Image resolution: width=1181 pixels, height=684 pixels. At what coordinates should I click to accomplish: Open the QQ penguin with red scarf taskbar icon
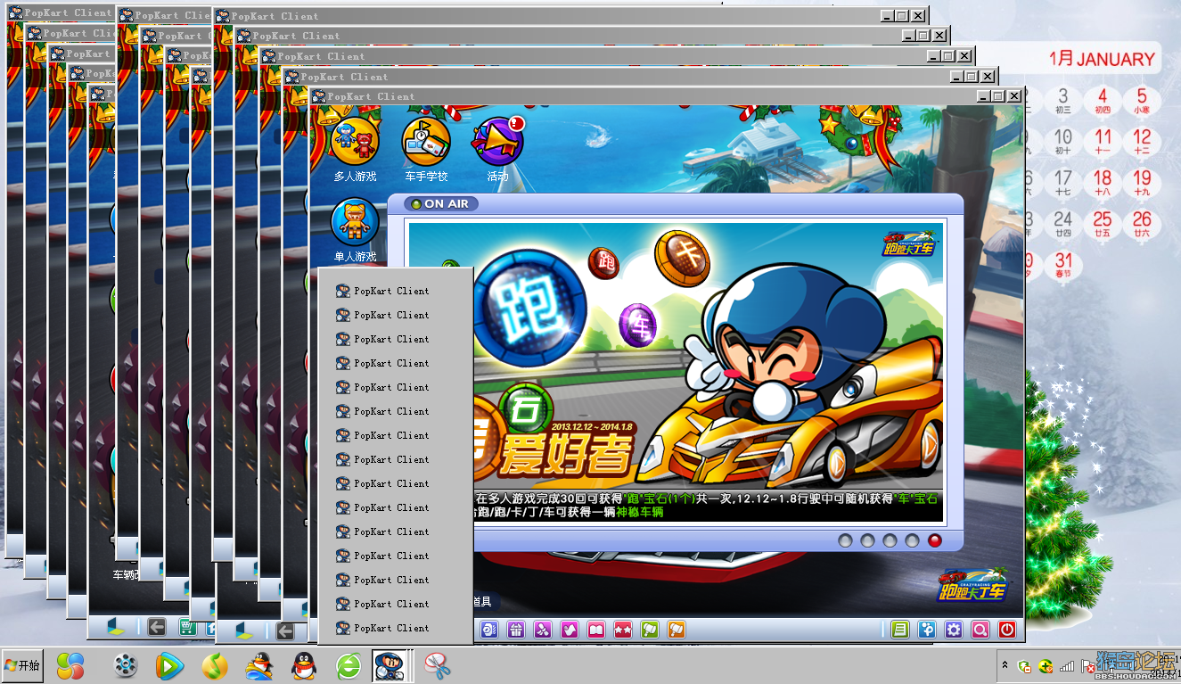[304, 665]
